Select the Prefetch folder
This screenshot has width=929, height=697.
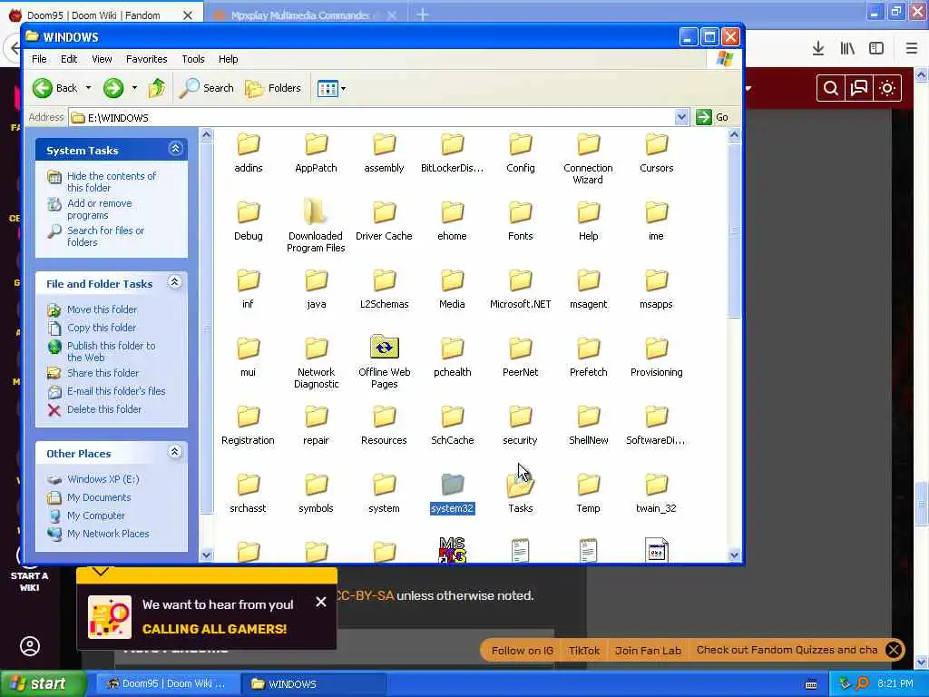click(588, 358)
